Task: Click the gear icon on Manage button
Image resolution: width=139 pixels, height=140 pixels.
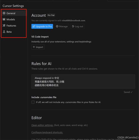Action: point(57,26)
